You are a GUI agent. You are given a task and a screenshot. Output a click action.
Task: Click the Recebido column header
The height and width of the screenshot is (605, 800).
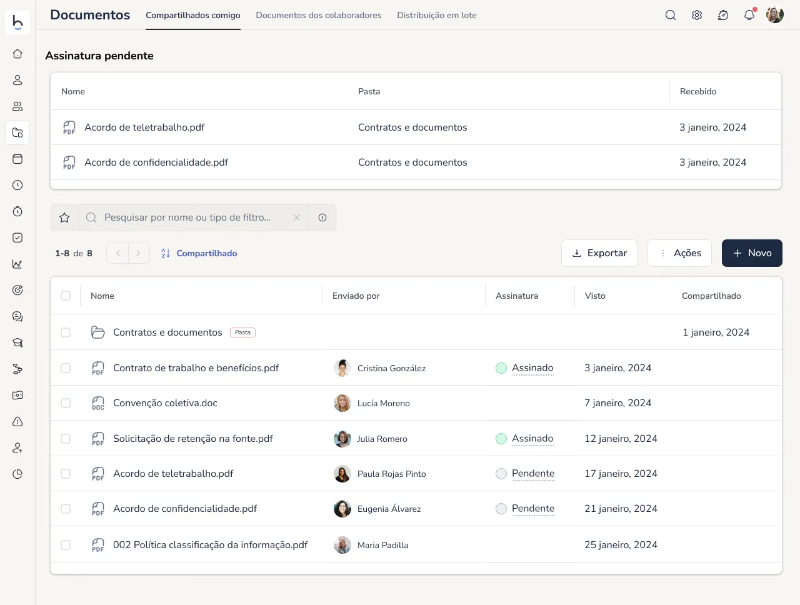click(698, 91)
